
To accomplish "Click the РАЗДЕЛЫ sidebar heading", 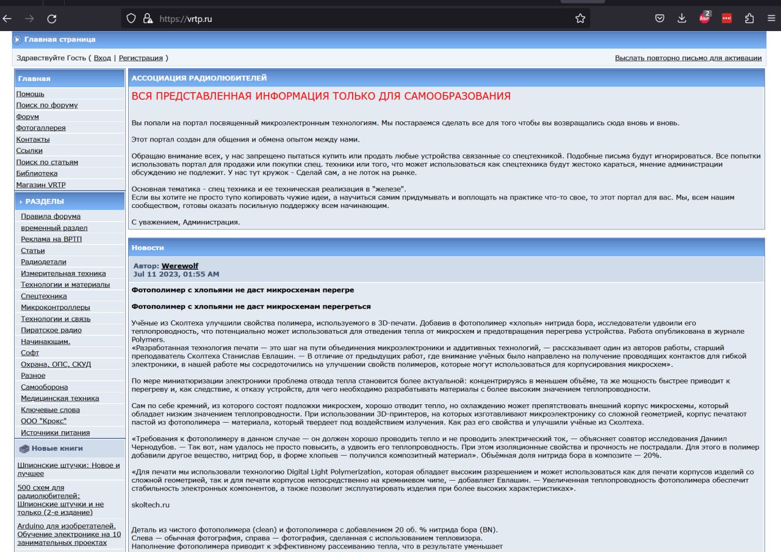I will (x=45, y=201).
